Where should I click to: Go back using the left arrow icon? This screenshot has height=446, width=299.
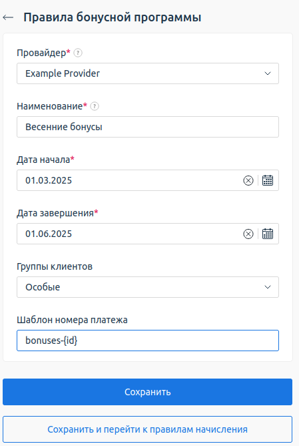(8, 17)
